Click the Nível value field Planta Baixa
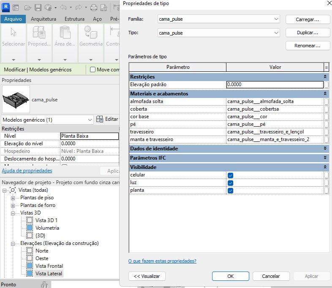Viewport: 332px width, 288px height. (x=90, y=136)
